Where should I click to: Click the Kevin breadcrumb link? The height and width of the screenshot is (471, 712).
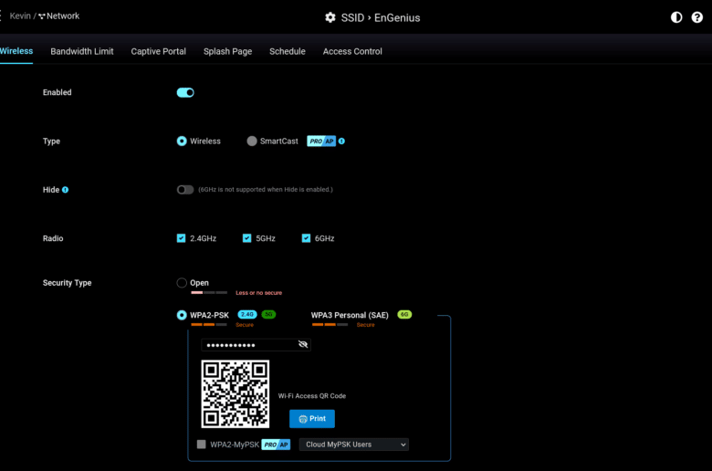pyautogui.click(x=20, y=16)
